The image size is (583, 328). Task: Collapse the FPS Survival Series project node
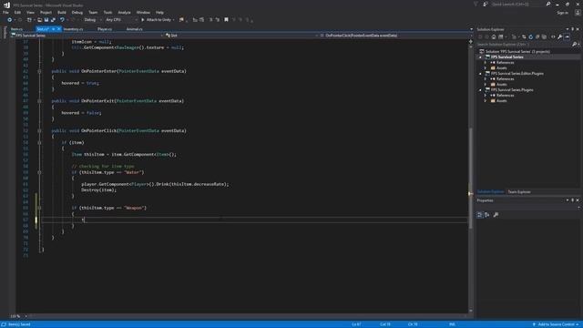(x=480, y=57)
